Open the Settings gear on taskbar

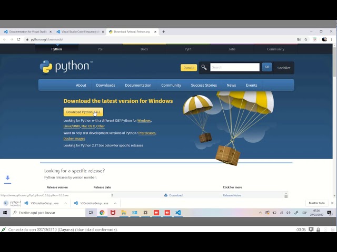coord(145,213)
